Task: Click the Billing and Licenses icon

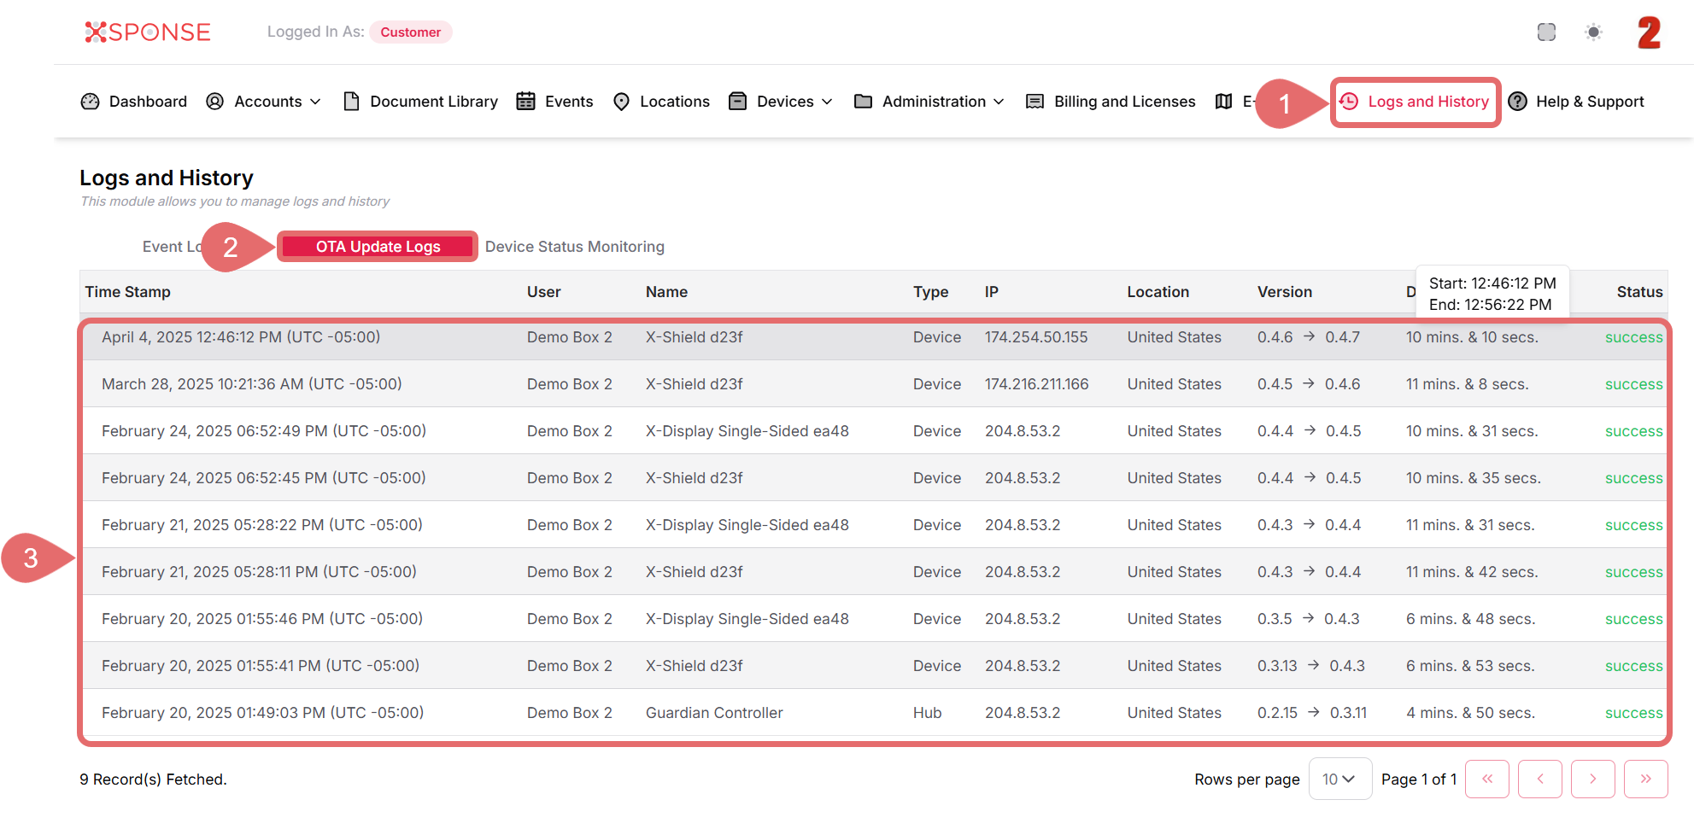Action: pyautogui.click(x=1035, y=102)
